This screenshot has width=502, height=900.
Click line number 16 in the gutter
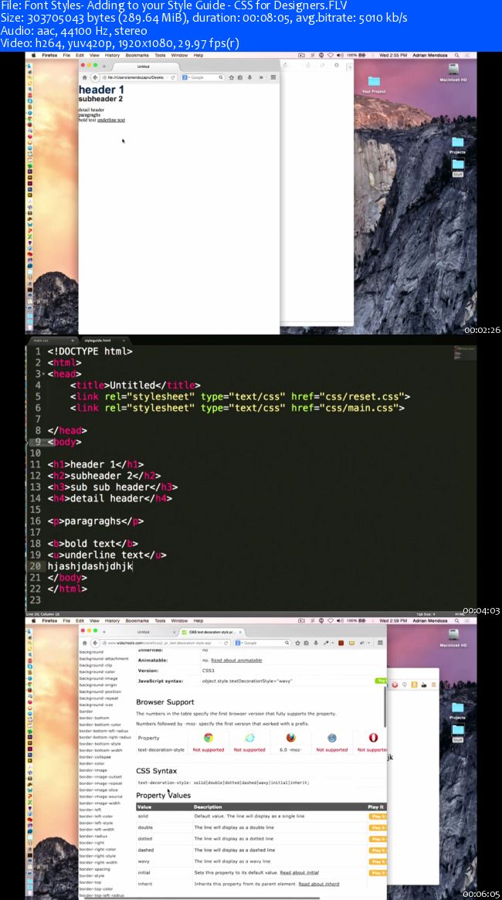36,521
